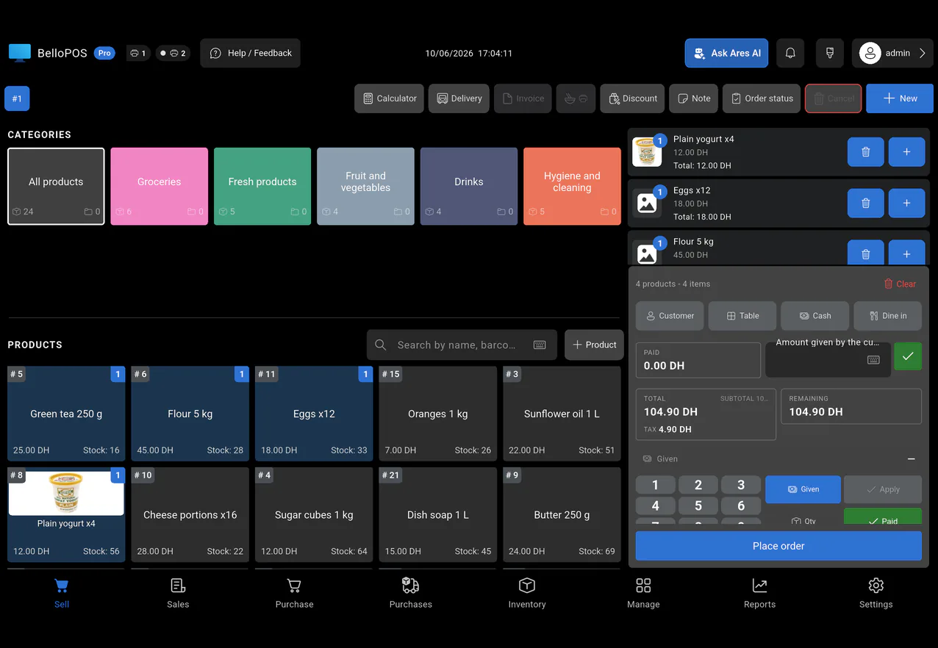Image resolution: width=938 pixels, height=648 pixels.
Task: Click the printer status chip showing 2
Action: pos(173,53)
